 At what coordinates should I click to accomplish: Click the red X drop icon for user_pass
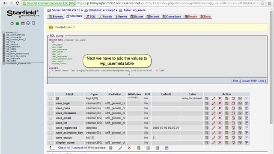(220, 108)
